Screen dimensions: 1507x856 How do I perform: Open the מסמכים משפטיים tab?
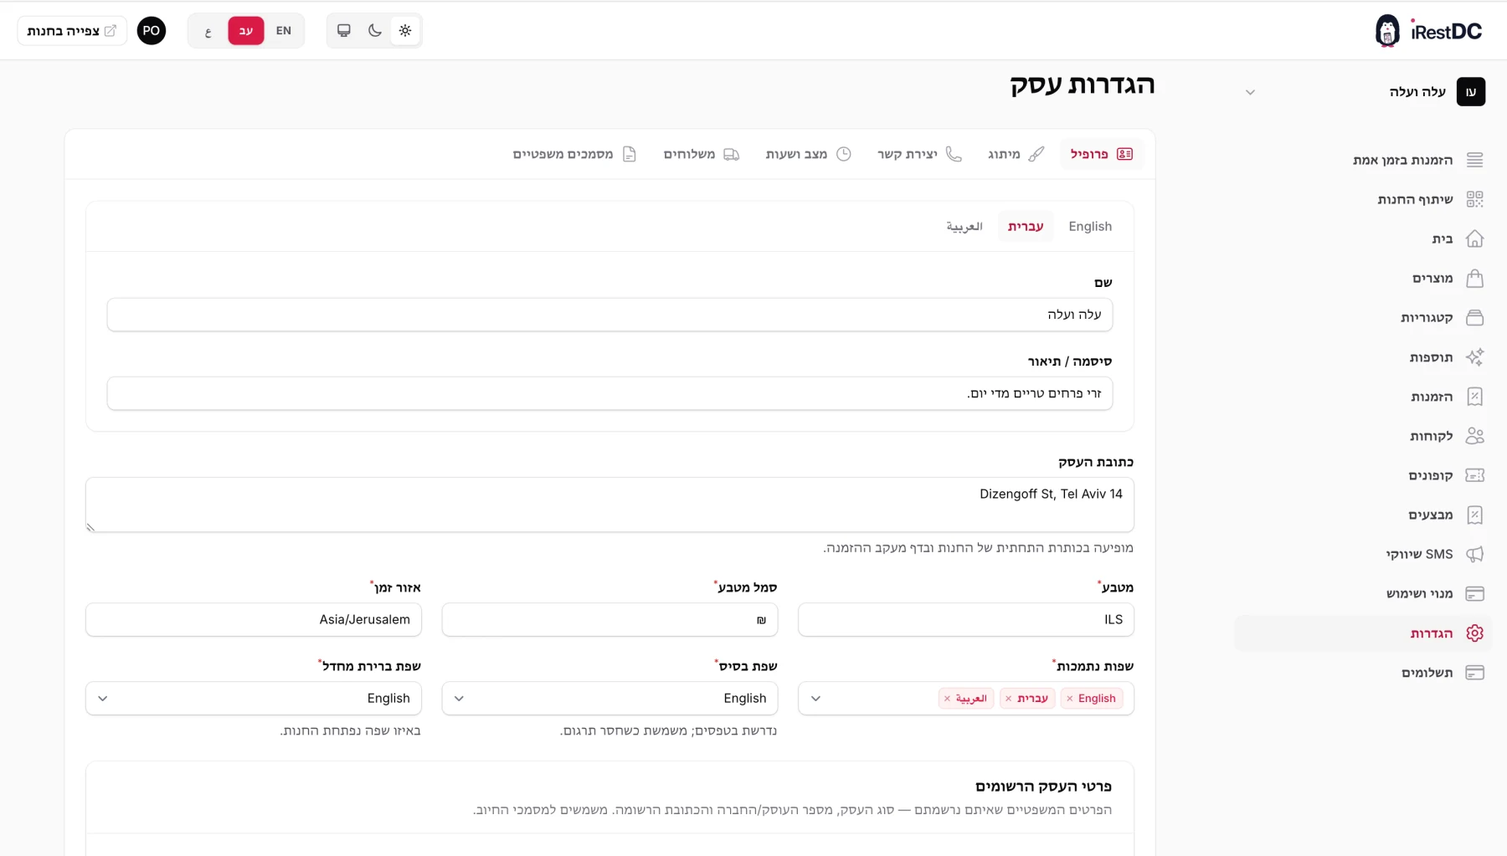pos(574,154)
